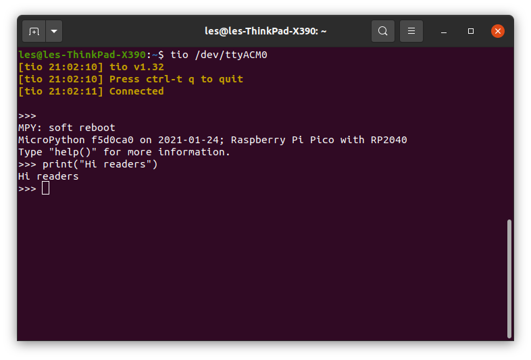The height and width of the screenshot is (360, 531).
Task: Click the terminal scrollbar thumb
Action: click(x=509, y=278)
